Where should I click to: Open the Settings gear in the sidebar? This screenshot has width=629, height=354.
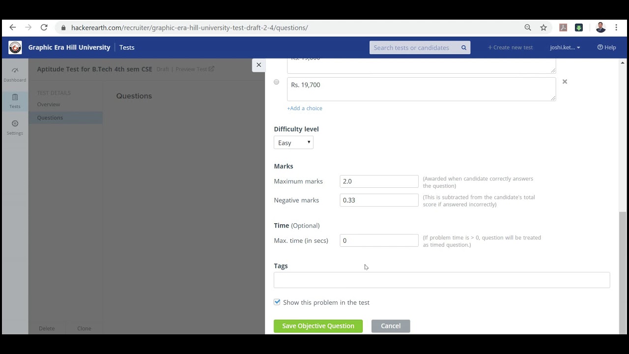pyautogui.click(x=15, y=127)
